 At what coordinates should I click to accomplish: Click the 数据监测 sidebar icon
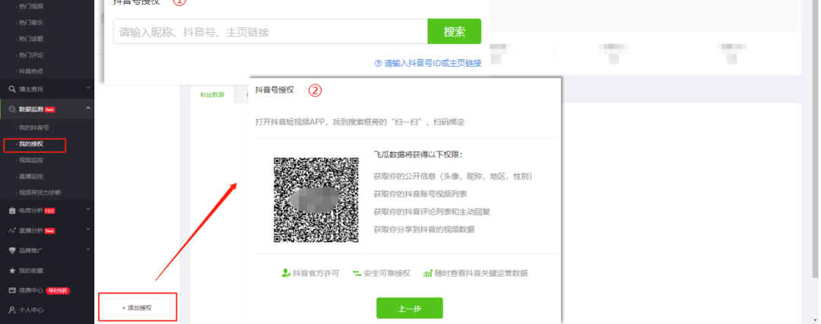12,109
